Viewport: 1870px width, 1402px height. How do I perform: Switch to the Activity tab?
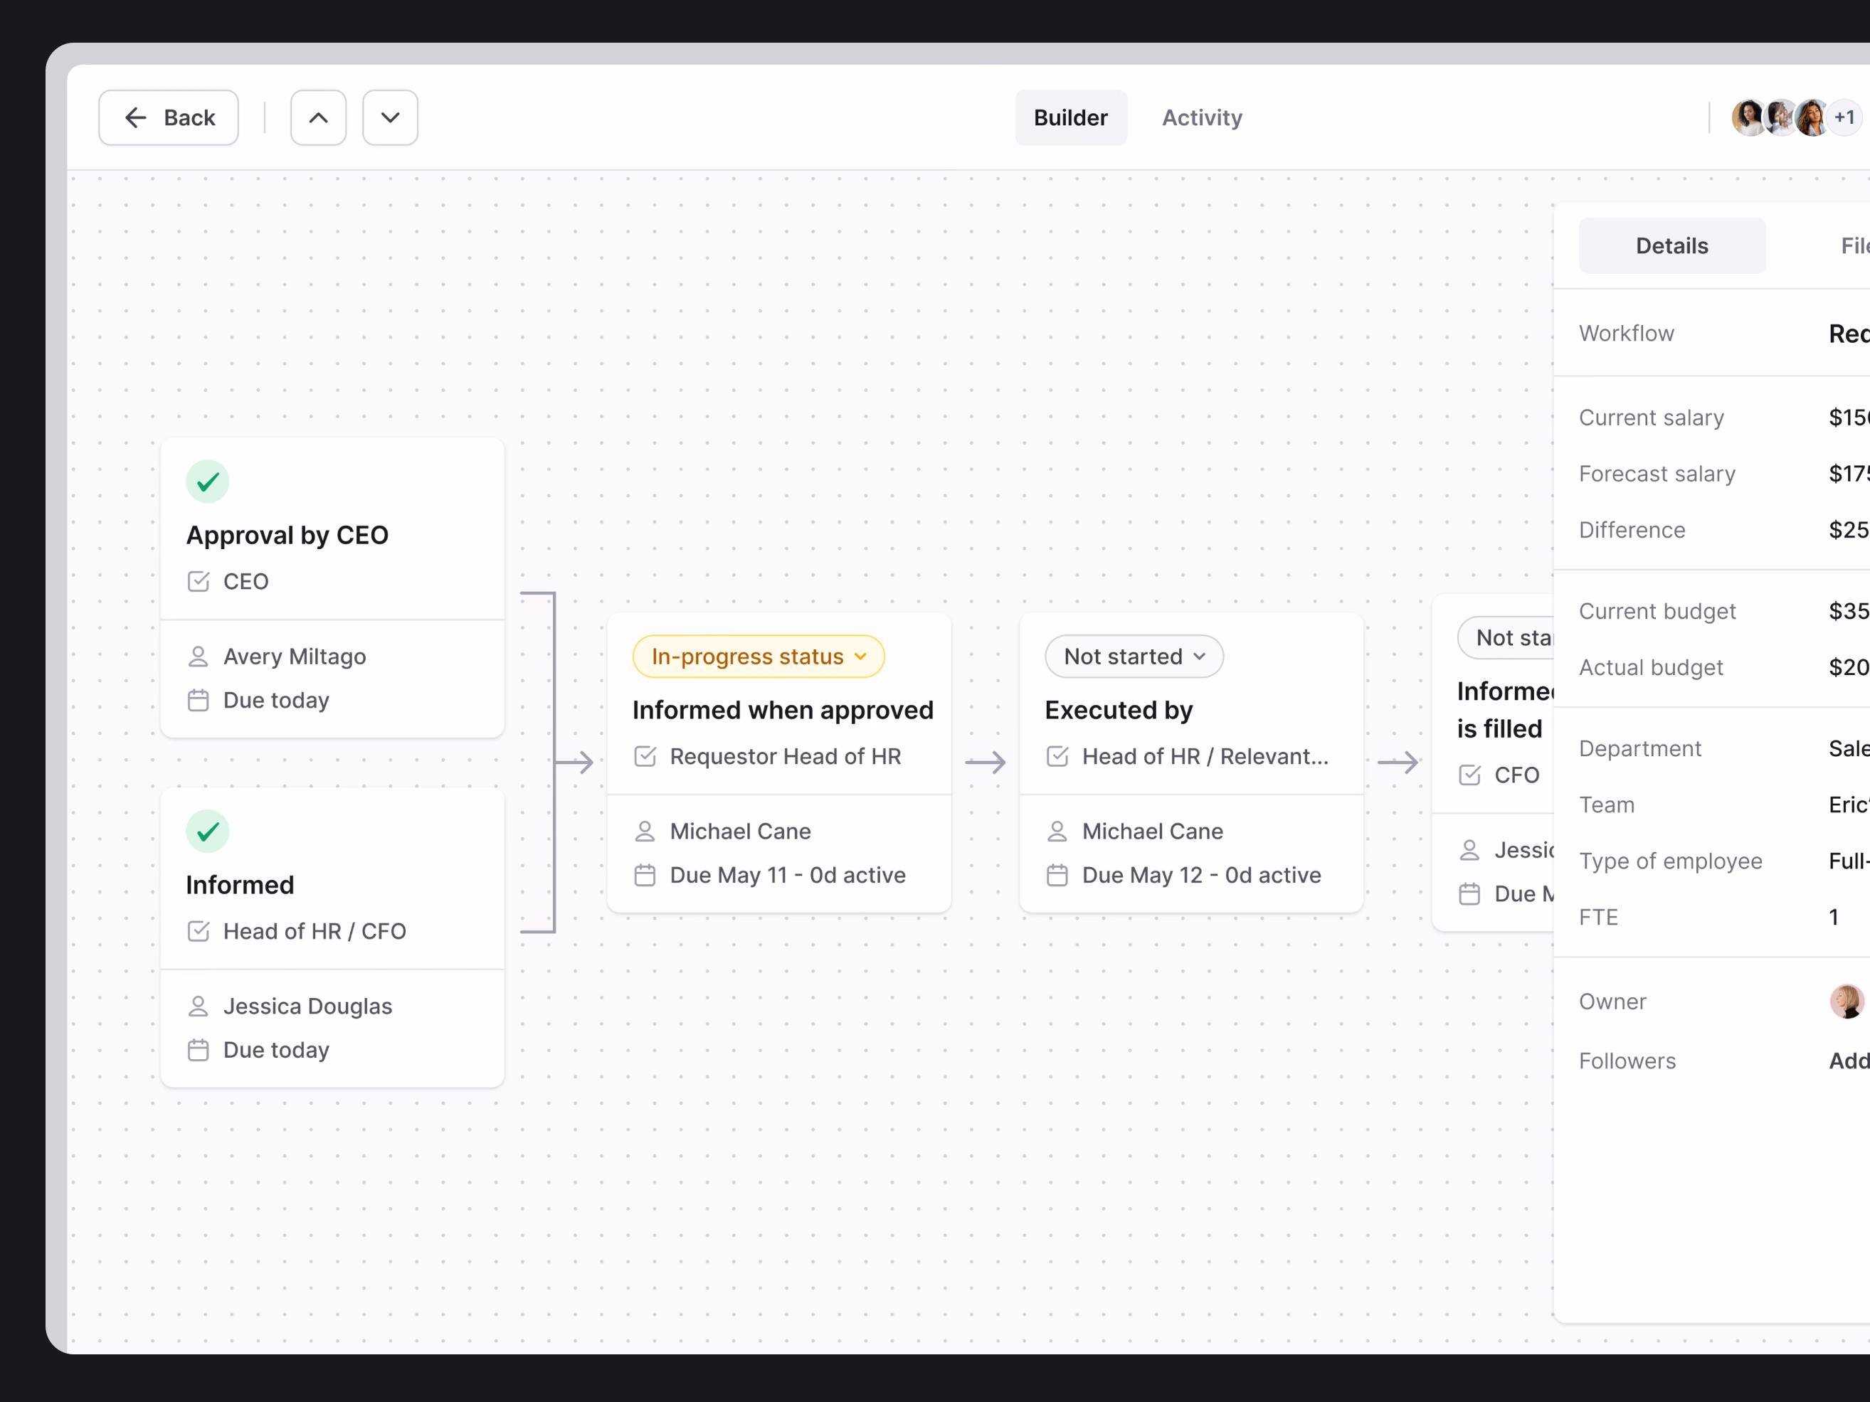pos(1201,117)
